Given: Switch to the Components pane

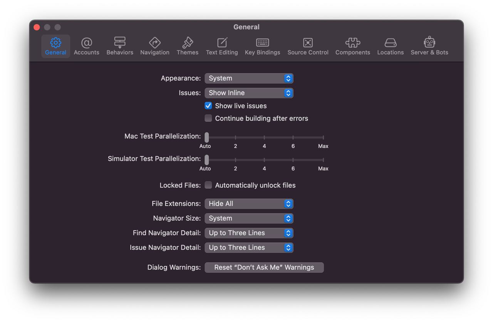Looking at the screenshot, I should pos(352,46).
